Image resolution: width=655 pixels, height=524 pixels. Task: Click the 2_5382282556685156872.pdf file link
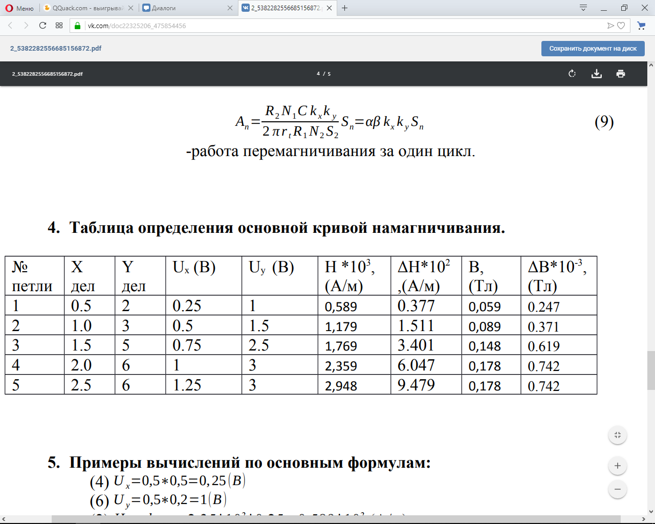click(x=56, y=49)
